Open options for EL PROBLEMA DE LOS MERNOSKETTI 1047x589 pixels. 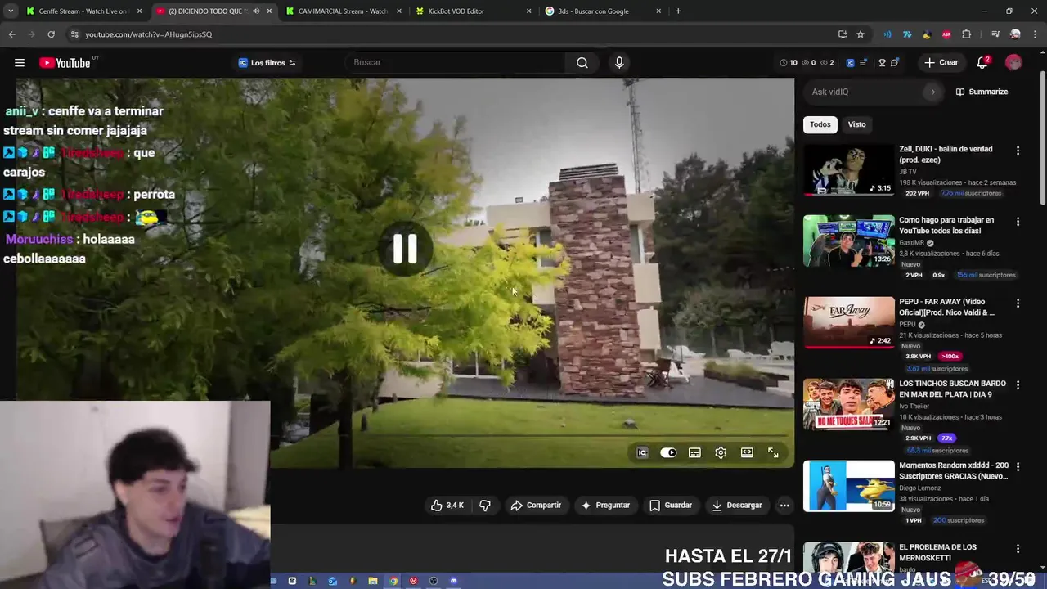1018,549
